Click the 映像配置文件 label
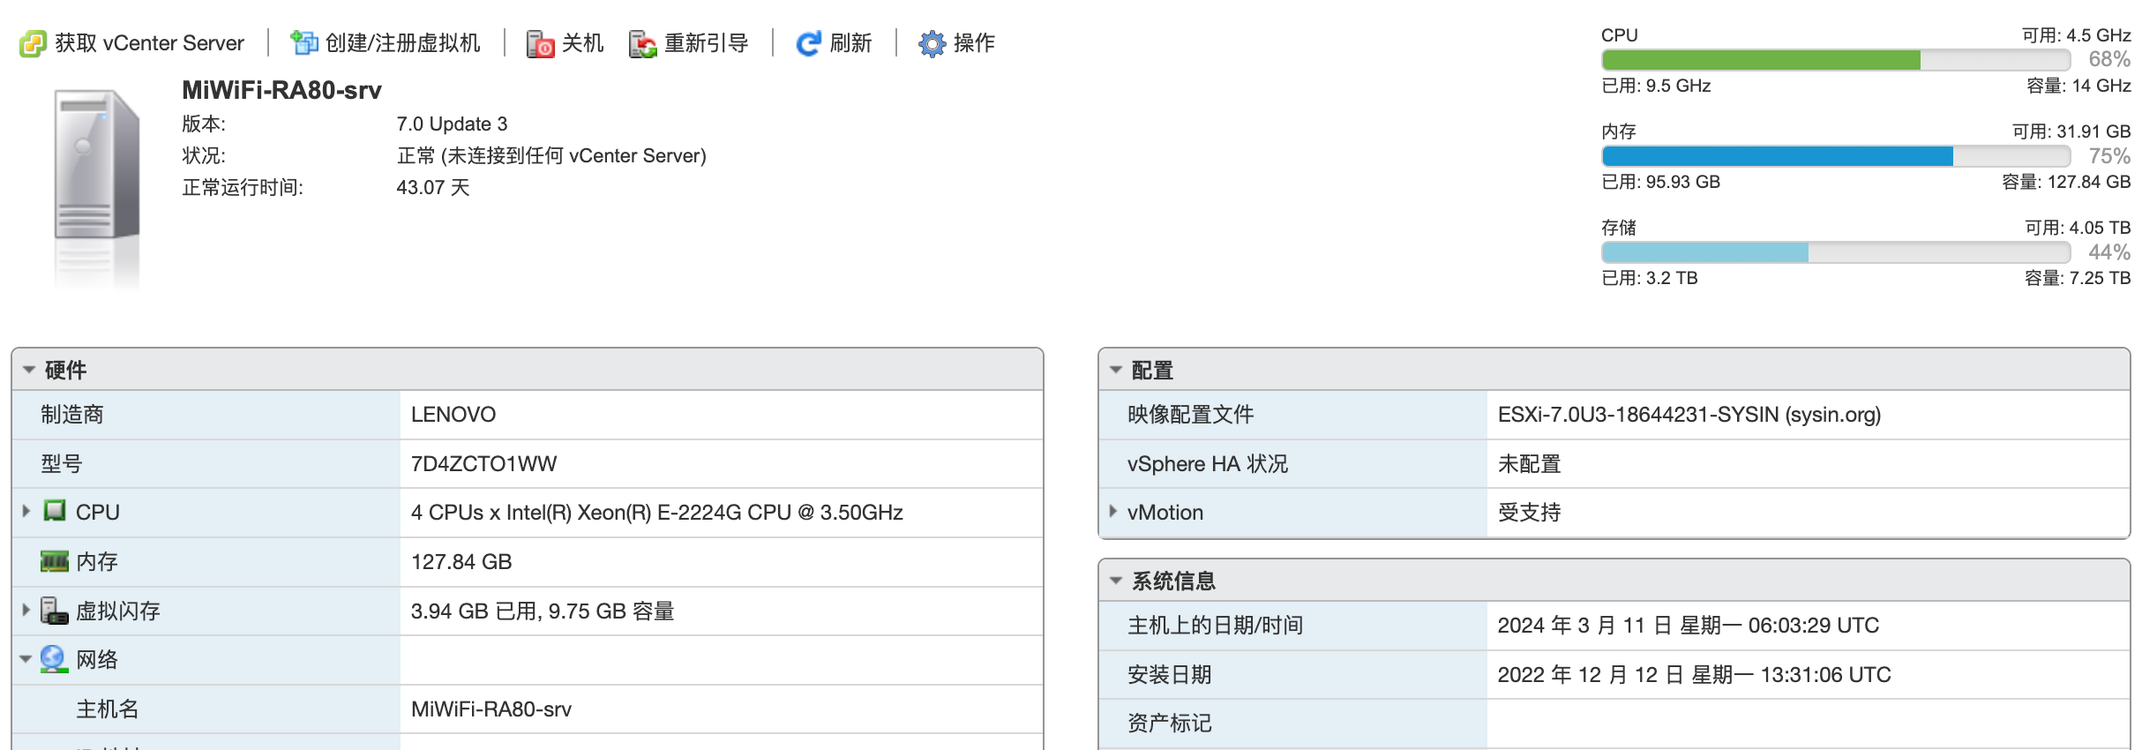The image size is (2142, 750). click(1190, 415)
